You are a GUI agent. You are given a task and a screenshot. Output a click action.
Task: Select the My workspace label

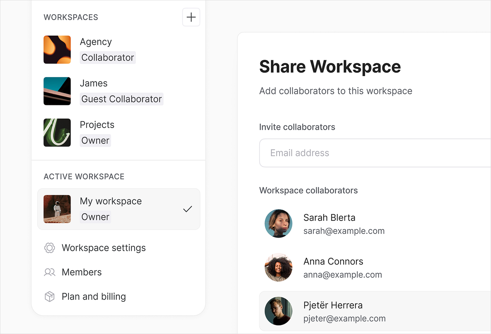[111, 201]
